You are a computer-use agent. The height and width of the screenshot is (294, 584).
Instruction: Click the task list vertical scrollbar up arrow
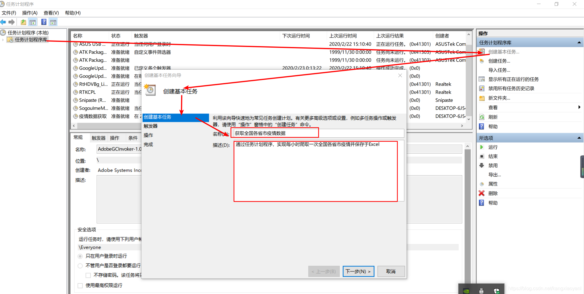coord(469,34)
